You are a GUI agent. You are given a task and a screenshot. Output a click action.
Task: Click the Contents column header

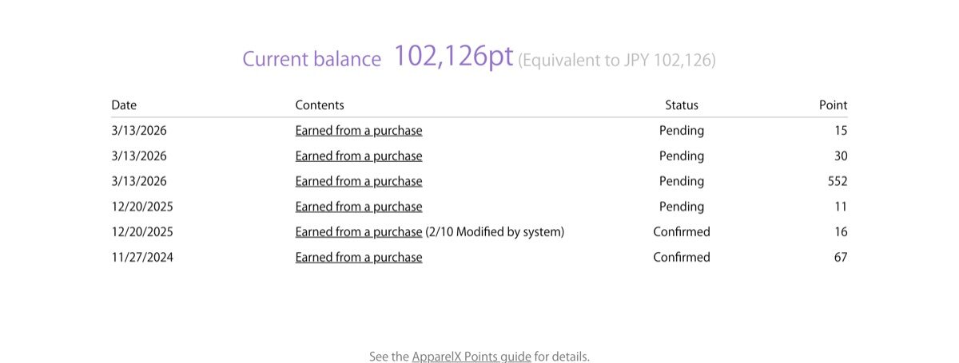pos(320,105)
